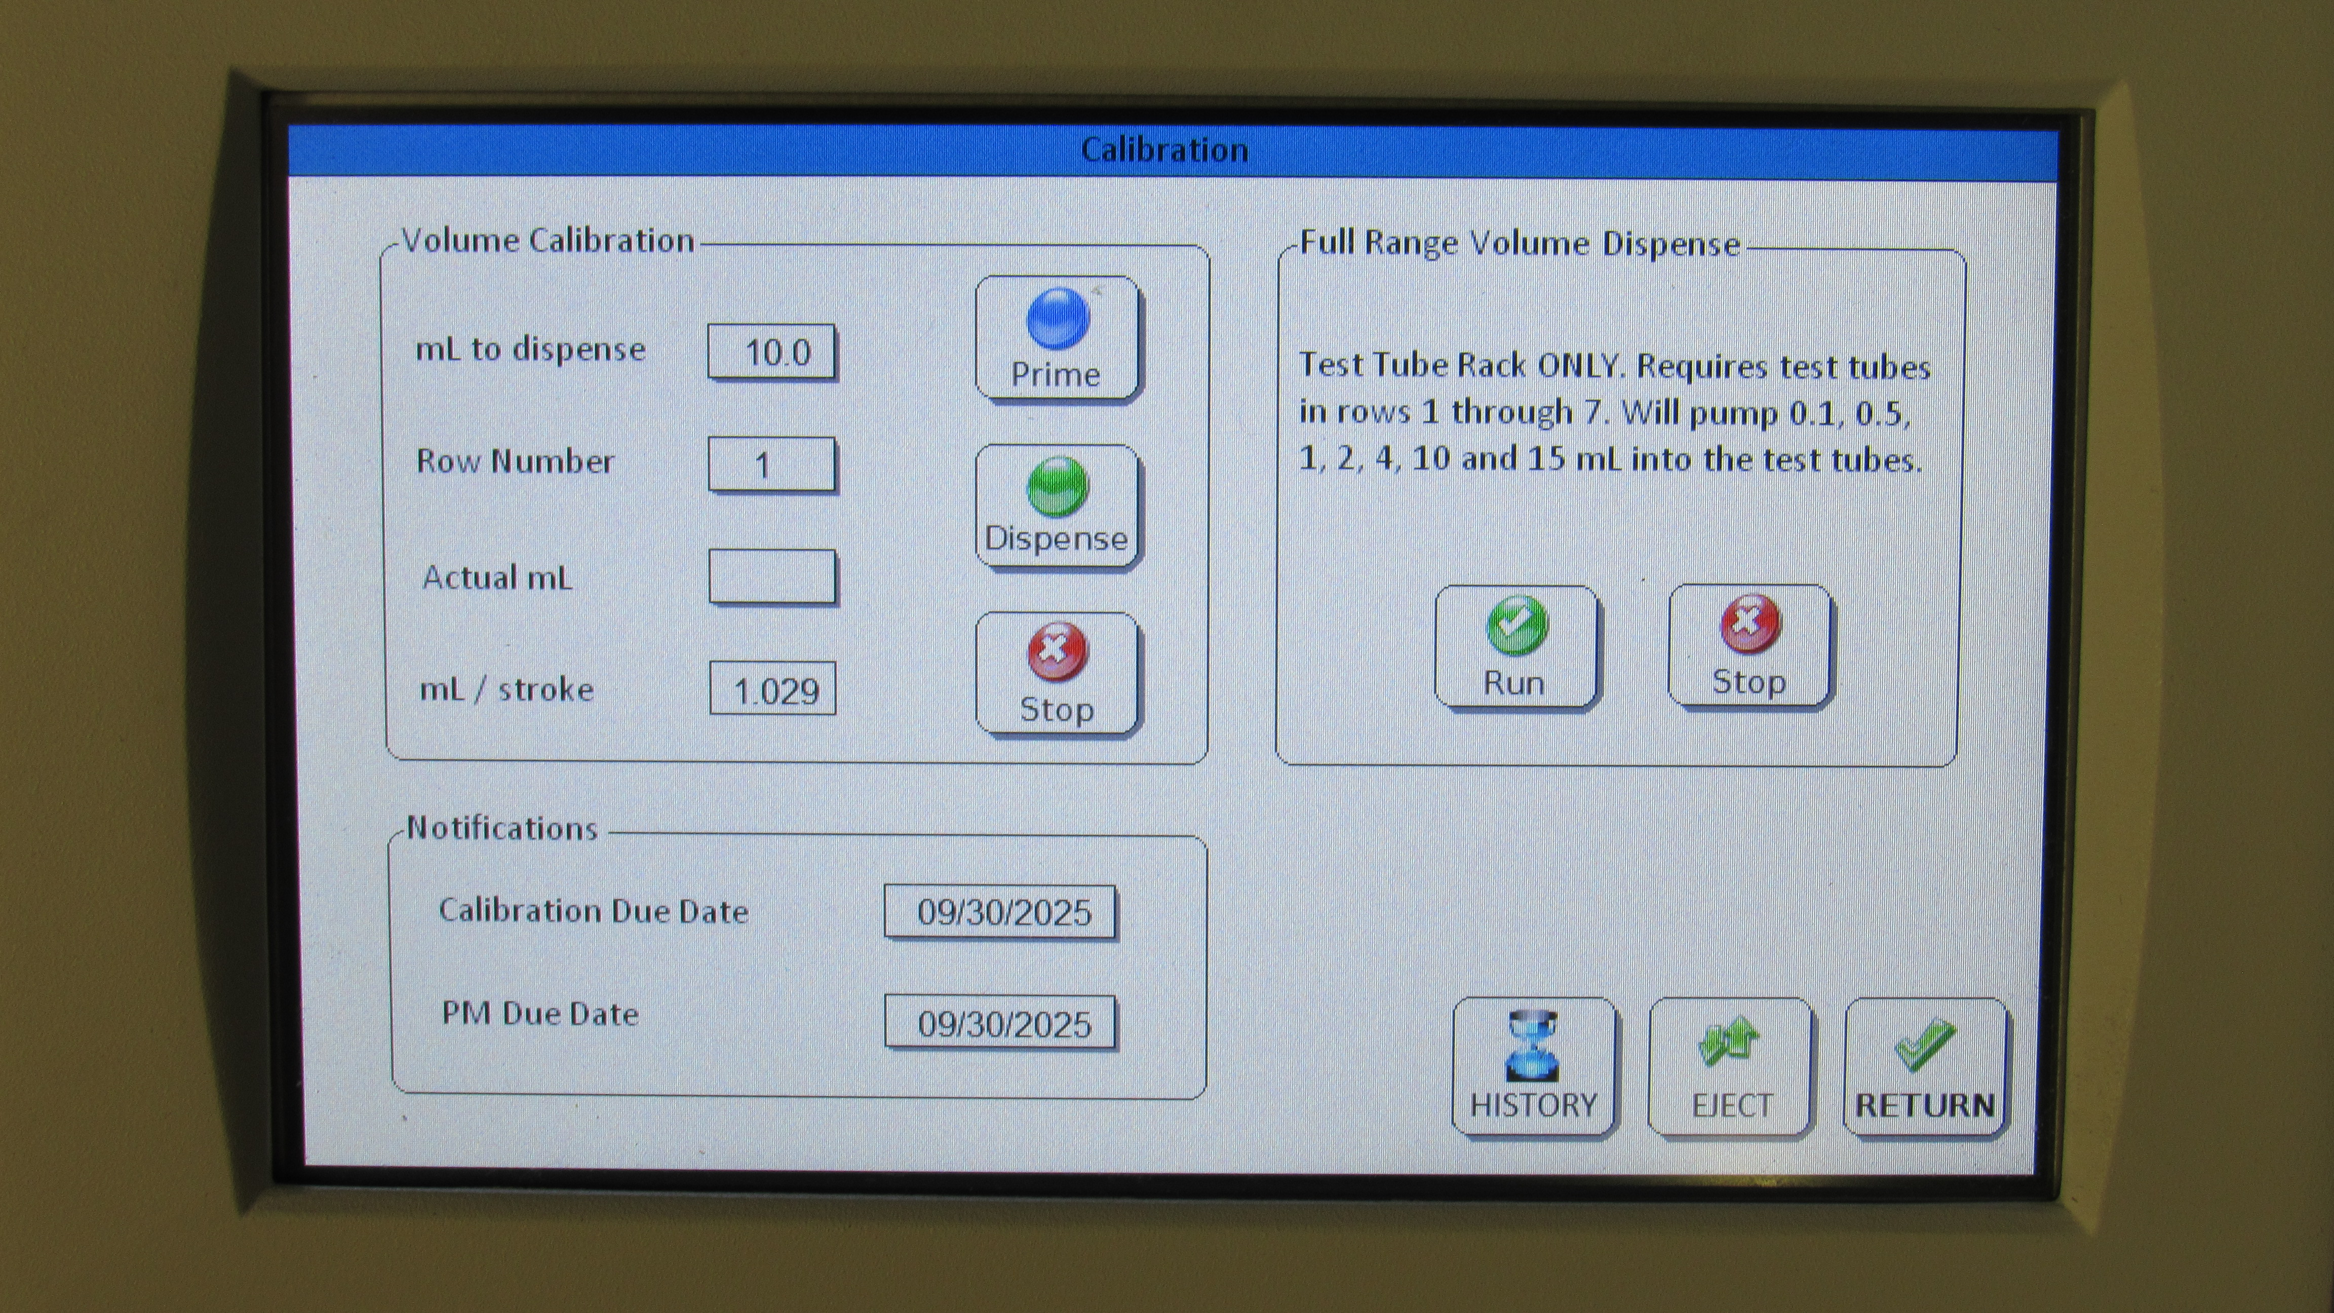Open the Calibration Due Date field

[x=1001, y=912]
